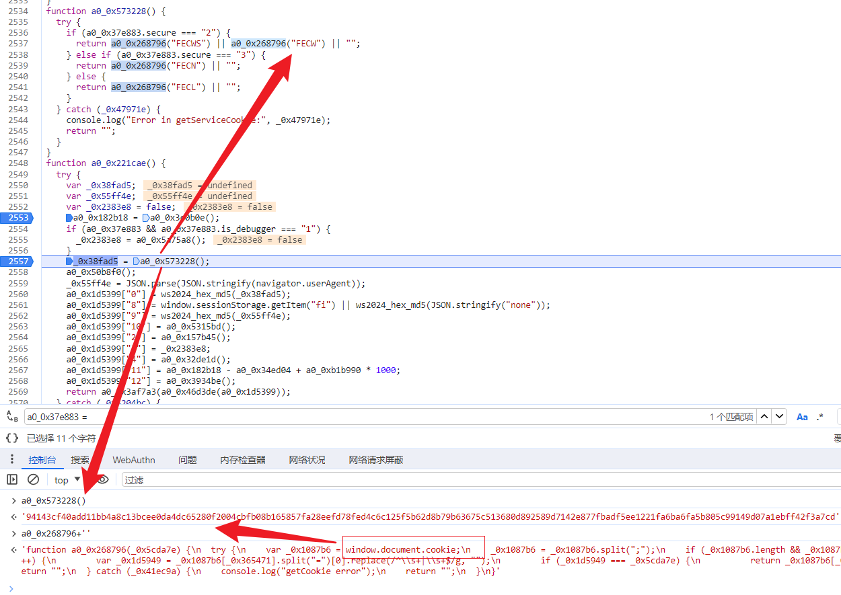Viewport: 841px width, 595px height.
Task: Open the 'top' execution context dropdown
Action: pos(67,480)
